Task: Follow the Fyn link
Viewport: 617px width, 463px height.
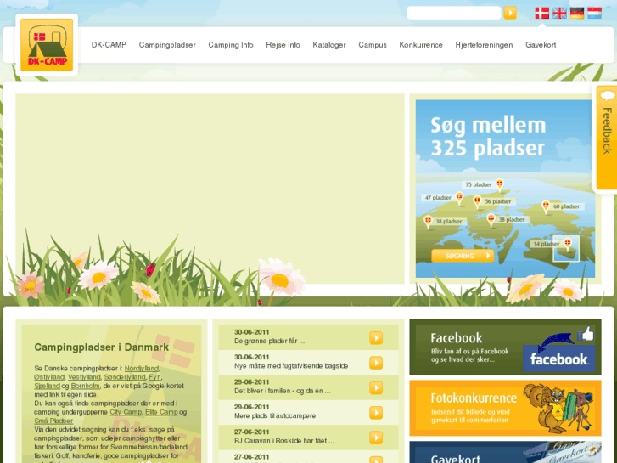Action: coord(154,377)
